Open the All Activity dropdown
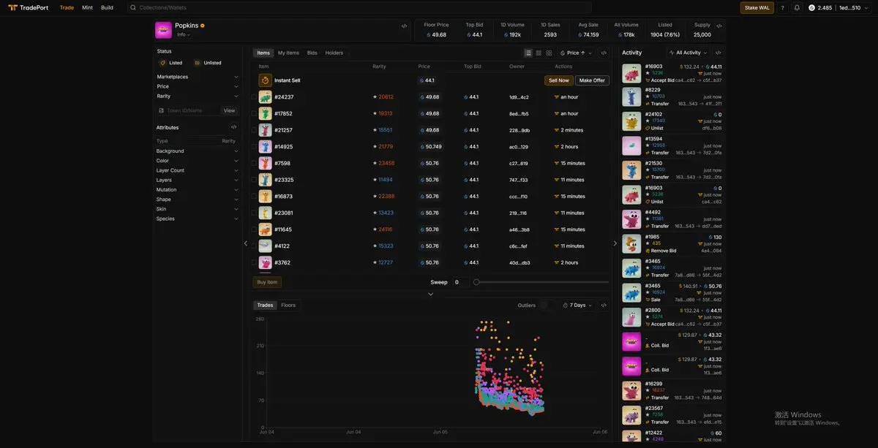 coord(688,53)
